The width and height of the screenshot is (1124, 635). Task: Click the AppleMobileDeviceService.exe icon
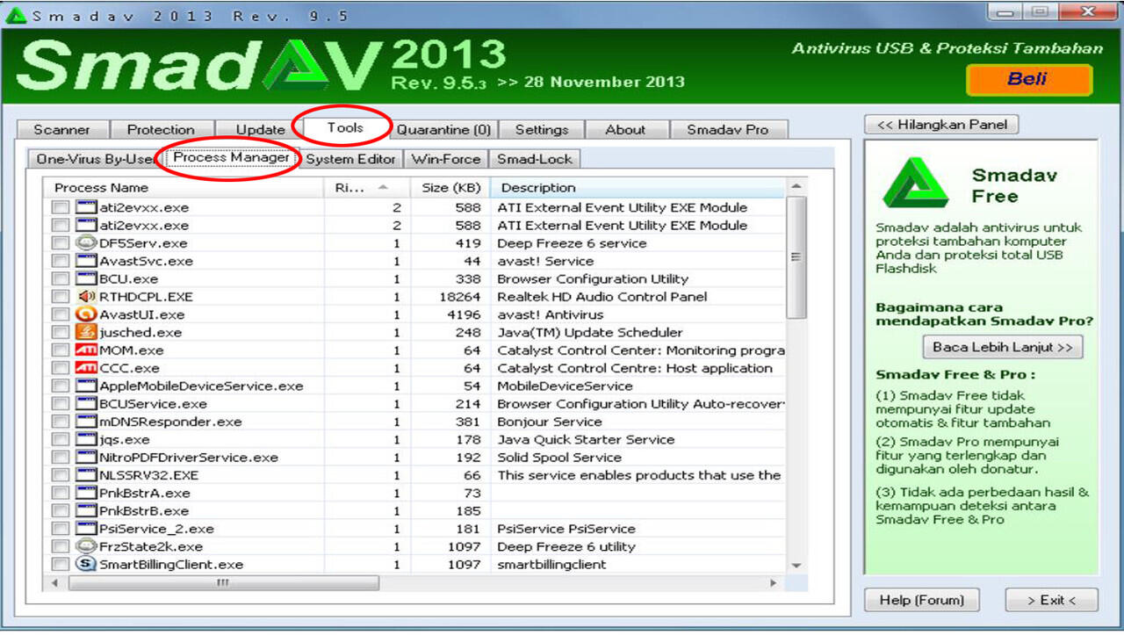point(86,386)
